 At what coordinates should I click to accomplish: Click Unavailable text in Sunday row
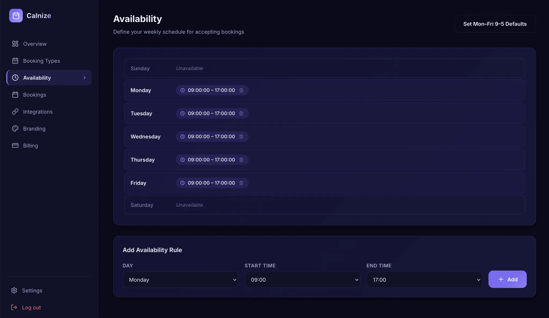189,68
